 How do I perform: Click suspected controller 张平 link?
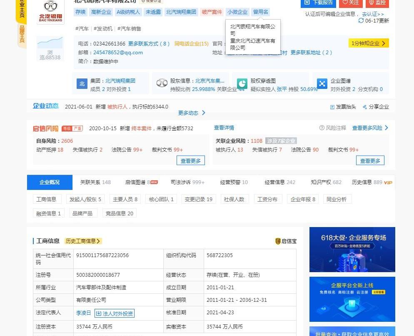point(282,89)
